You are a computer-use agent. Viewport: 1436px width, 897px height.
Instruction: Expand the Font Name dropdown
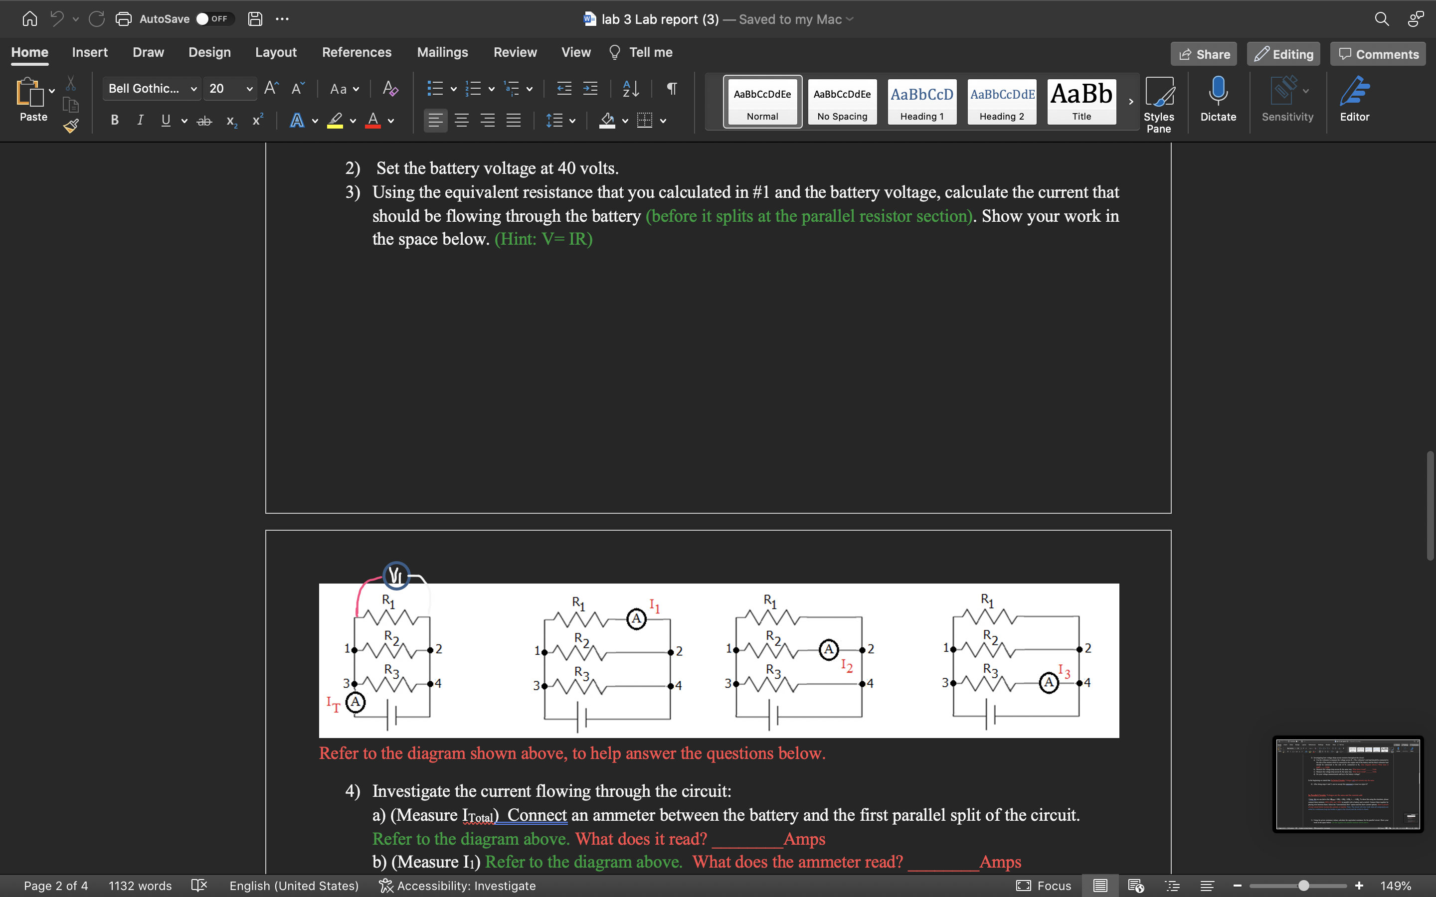tap(191, 88)
